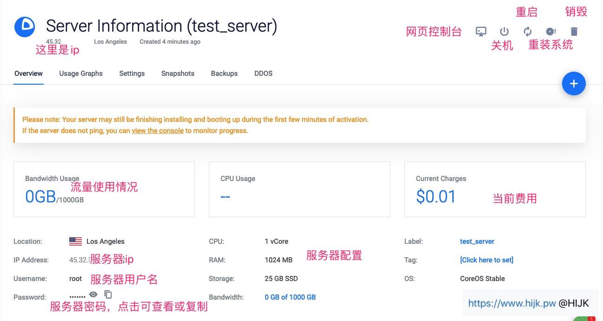Follow the 'view the console' link

click(x=157, y=131)
